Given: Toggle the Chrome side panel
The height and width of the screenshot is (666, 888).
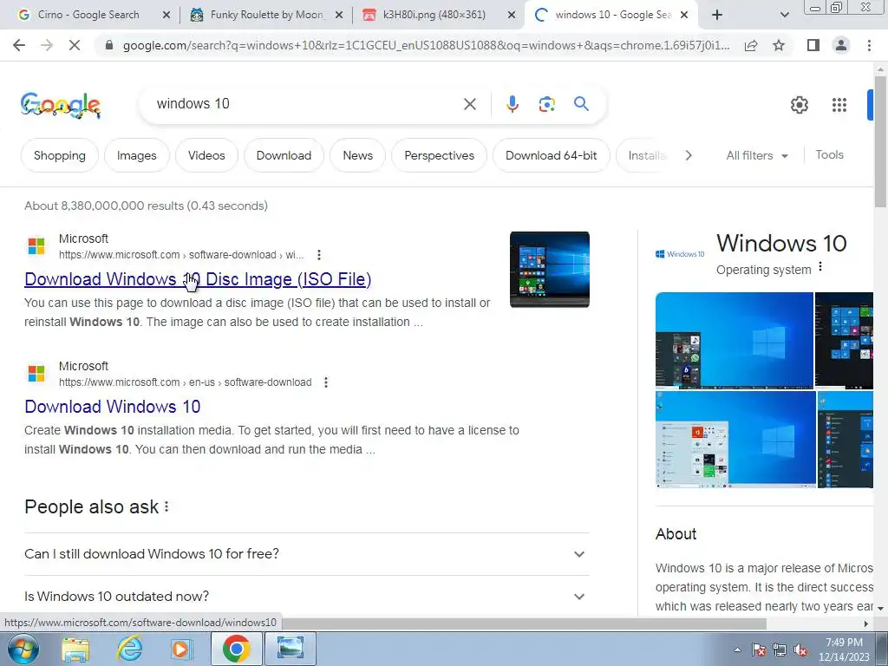Looking at the screenshot, I should click(x=813, y=45).
